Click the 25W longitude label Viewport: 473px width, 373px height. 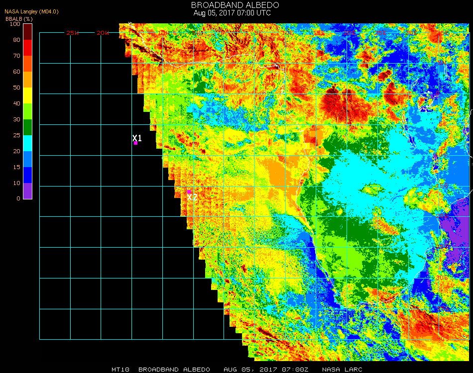[x=73, y=33]
